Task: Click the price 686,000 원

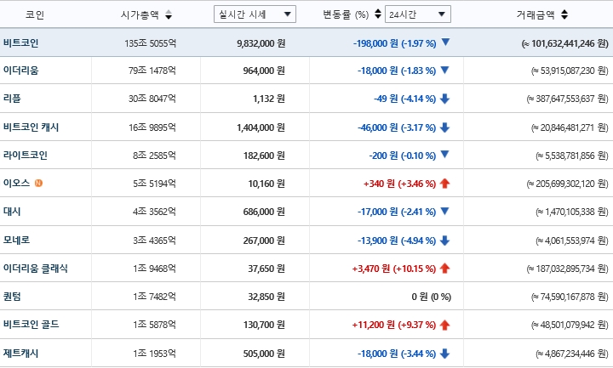Action: point(264,212)
